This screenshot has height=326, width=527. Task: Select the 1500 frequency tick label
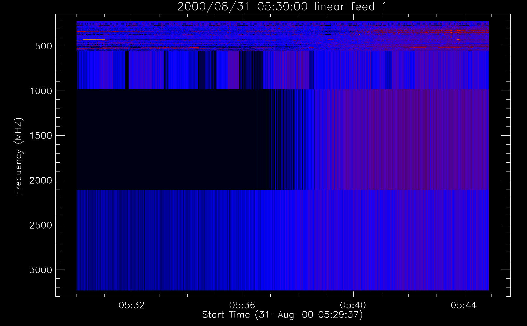tap(41, 136)
